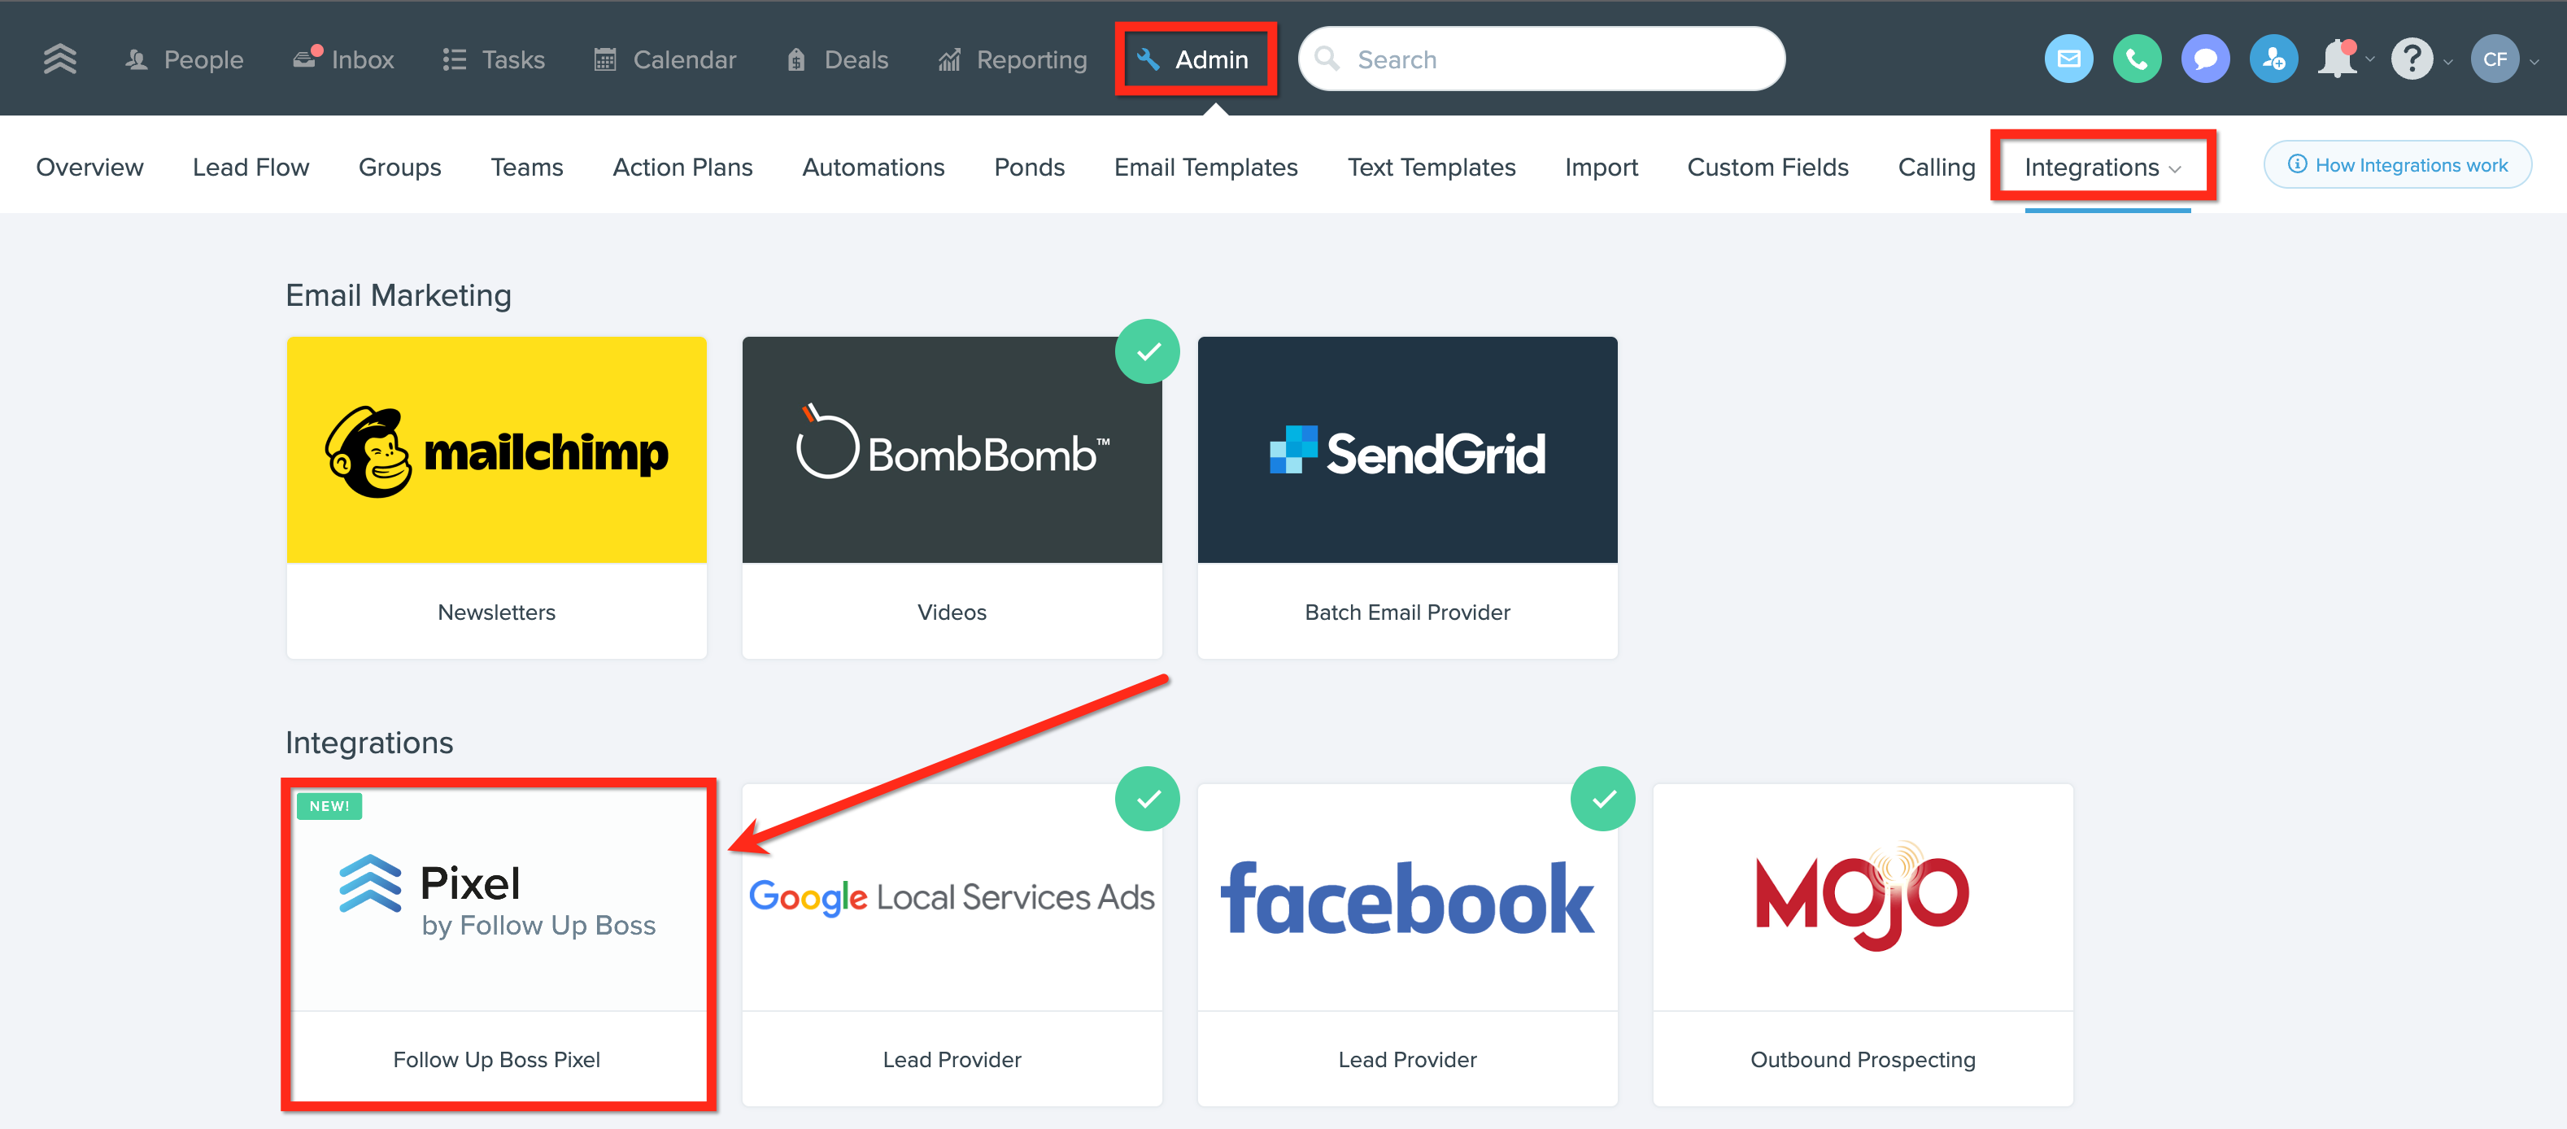Open the email compose icon
Image resolution: width=2567 pixels, height=1129 pixels.
(x=2068, y=60)
